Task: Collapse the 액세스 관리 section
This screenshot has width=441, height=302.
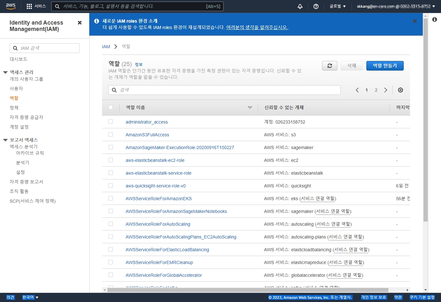Action: point(5,72)
